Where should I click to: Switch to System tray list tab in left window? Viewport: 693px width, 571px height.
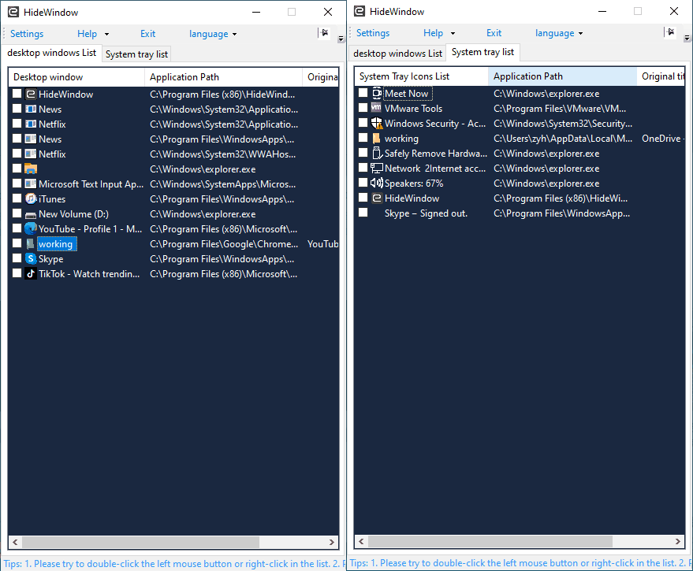point(136,54)
